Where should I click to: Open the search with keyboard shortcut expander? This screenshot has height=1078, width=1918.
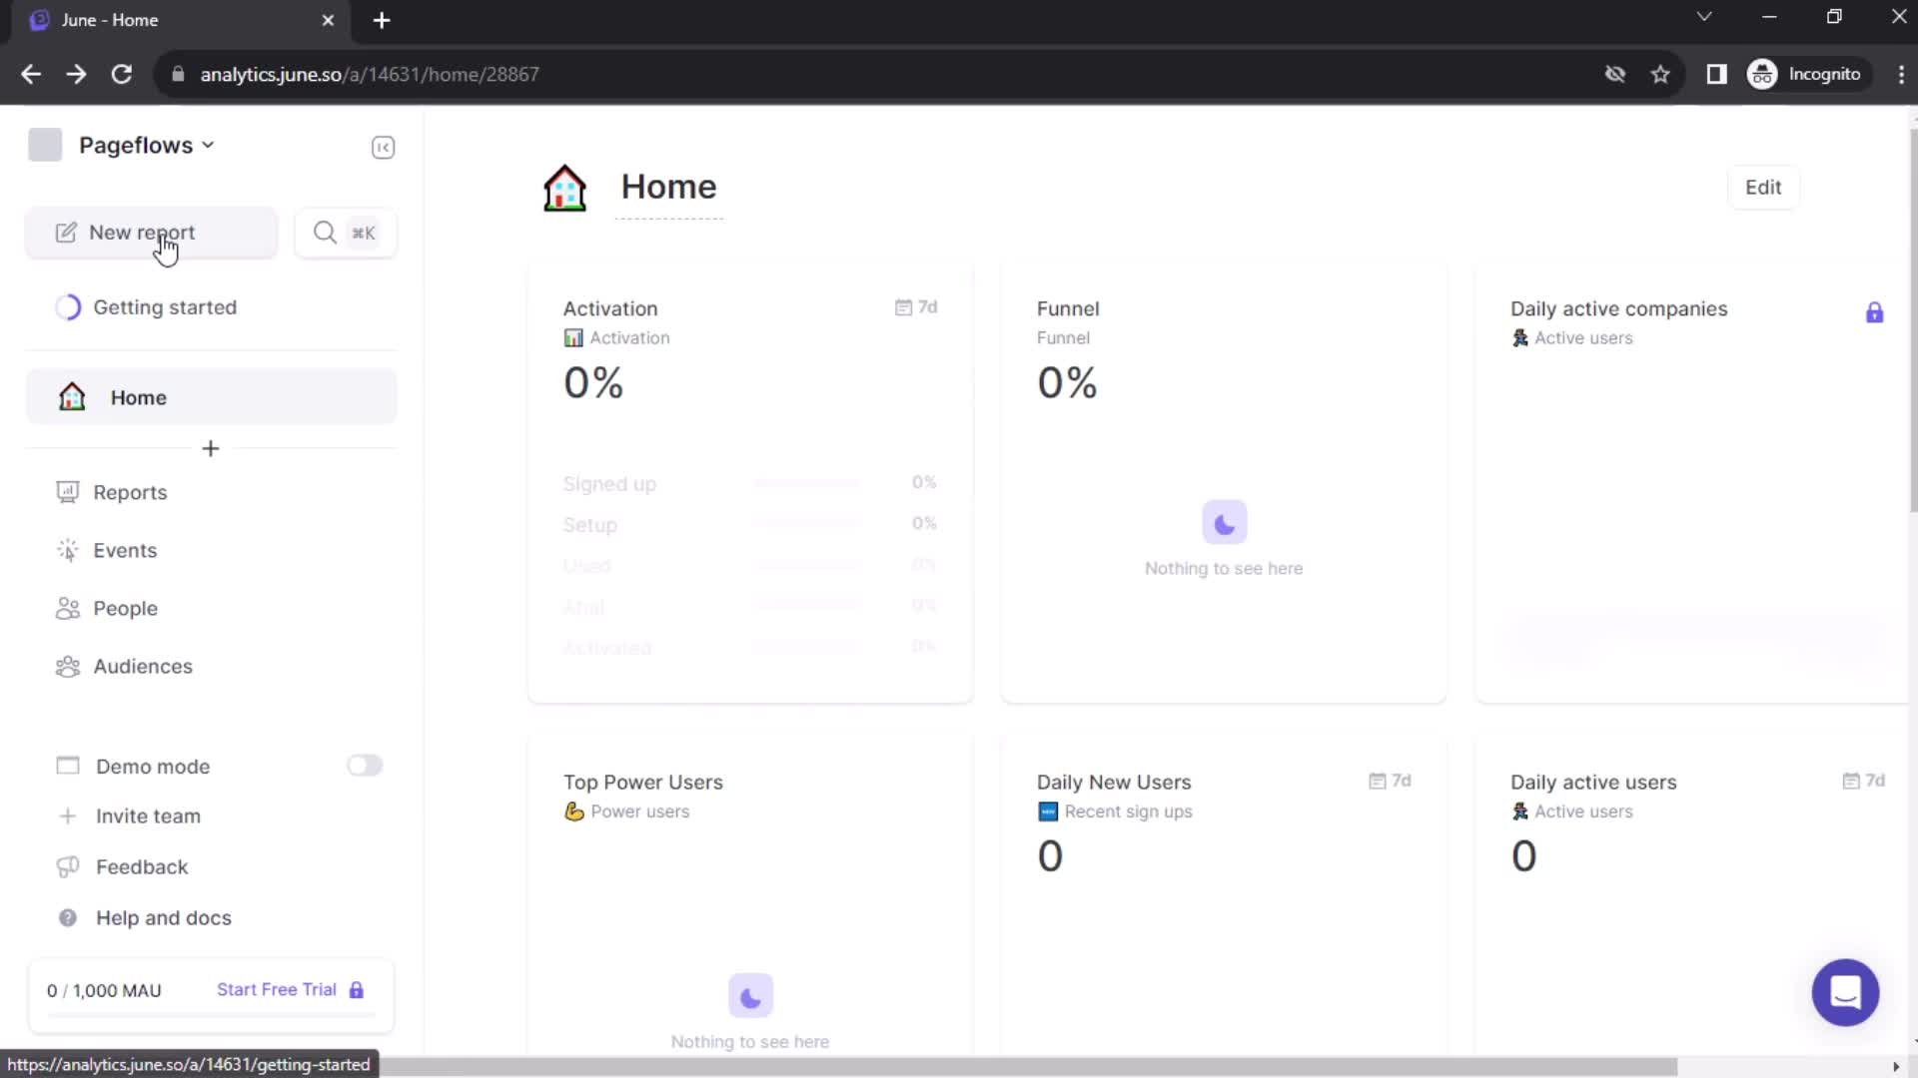tap(343, 232)
